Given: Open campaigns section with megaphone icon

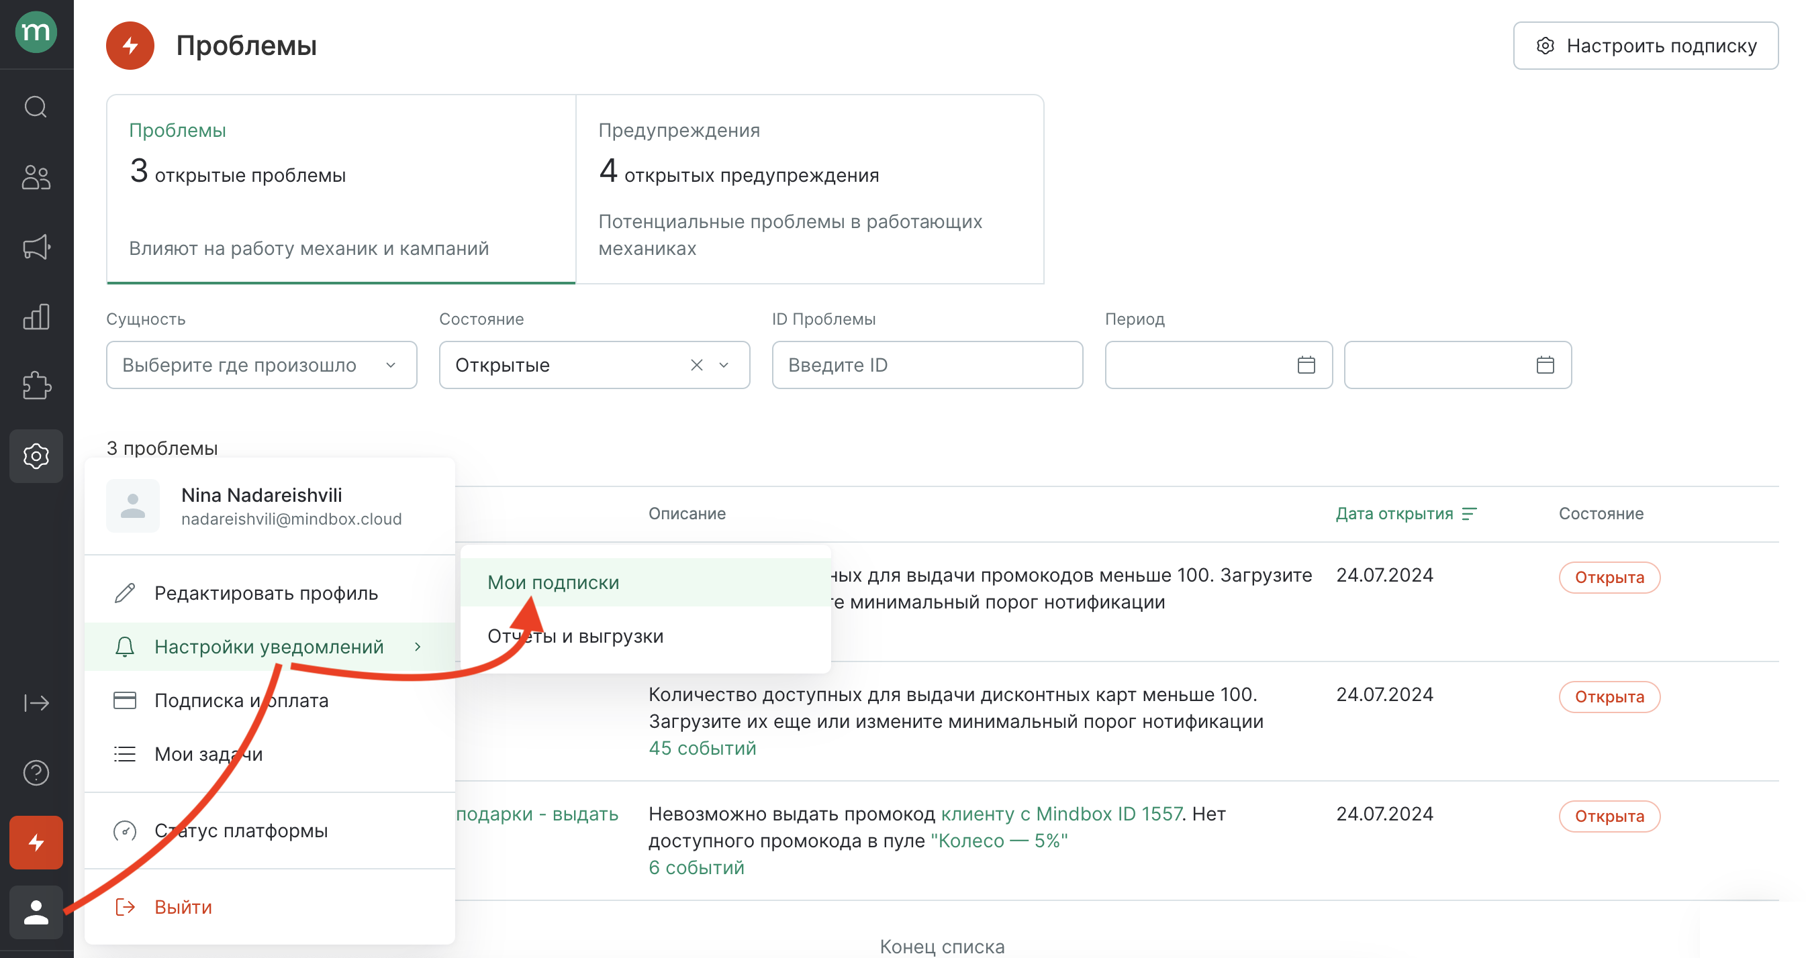Looking at the screenshot, I should 36,247.
